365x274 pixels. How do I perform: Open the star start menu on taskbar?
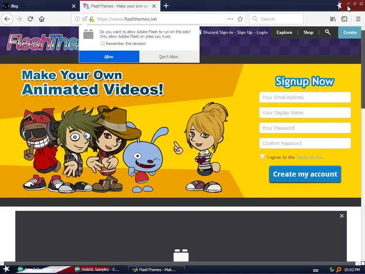click(x=6, y=269)
